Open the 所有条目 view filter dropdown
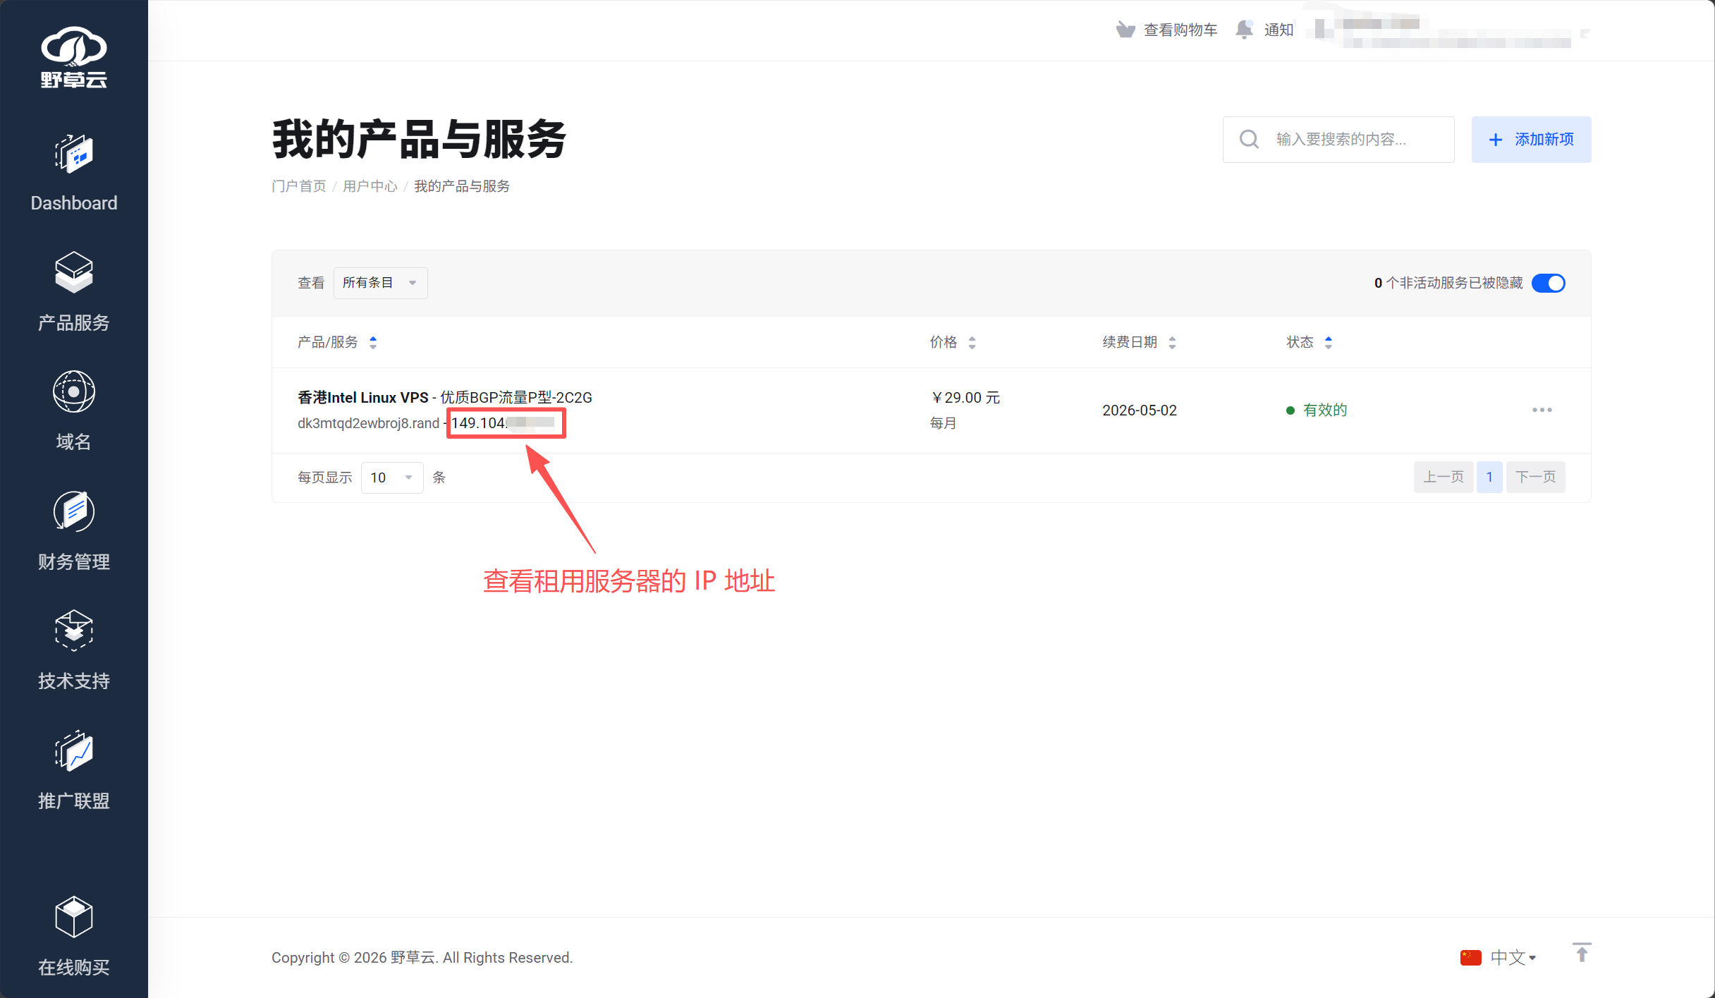Screen dimensions: 1715x998 point(379,282)
